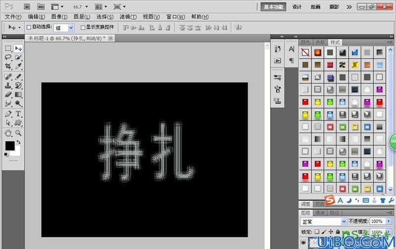Open the Paragraph panel icon

coord(292,60)
